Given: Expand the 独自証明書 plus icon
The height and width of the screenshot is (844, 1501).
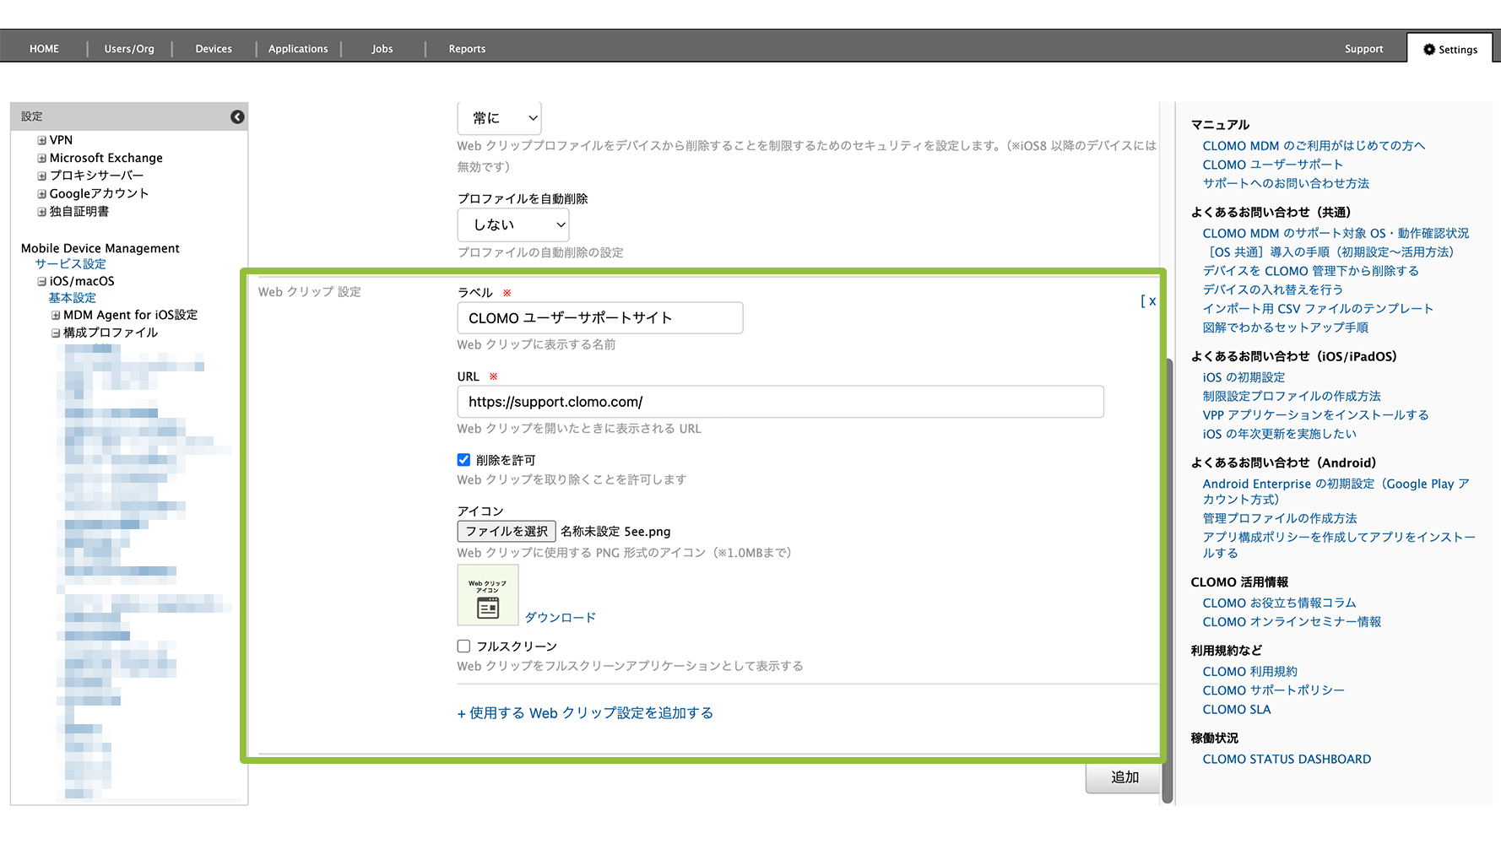Looking at the screenshot, I should [41, 212].
